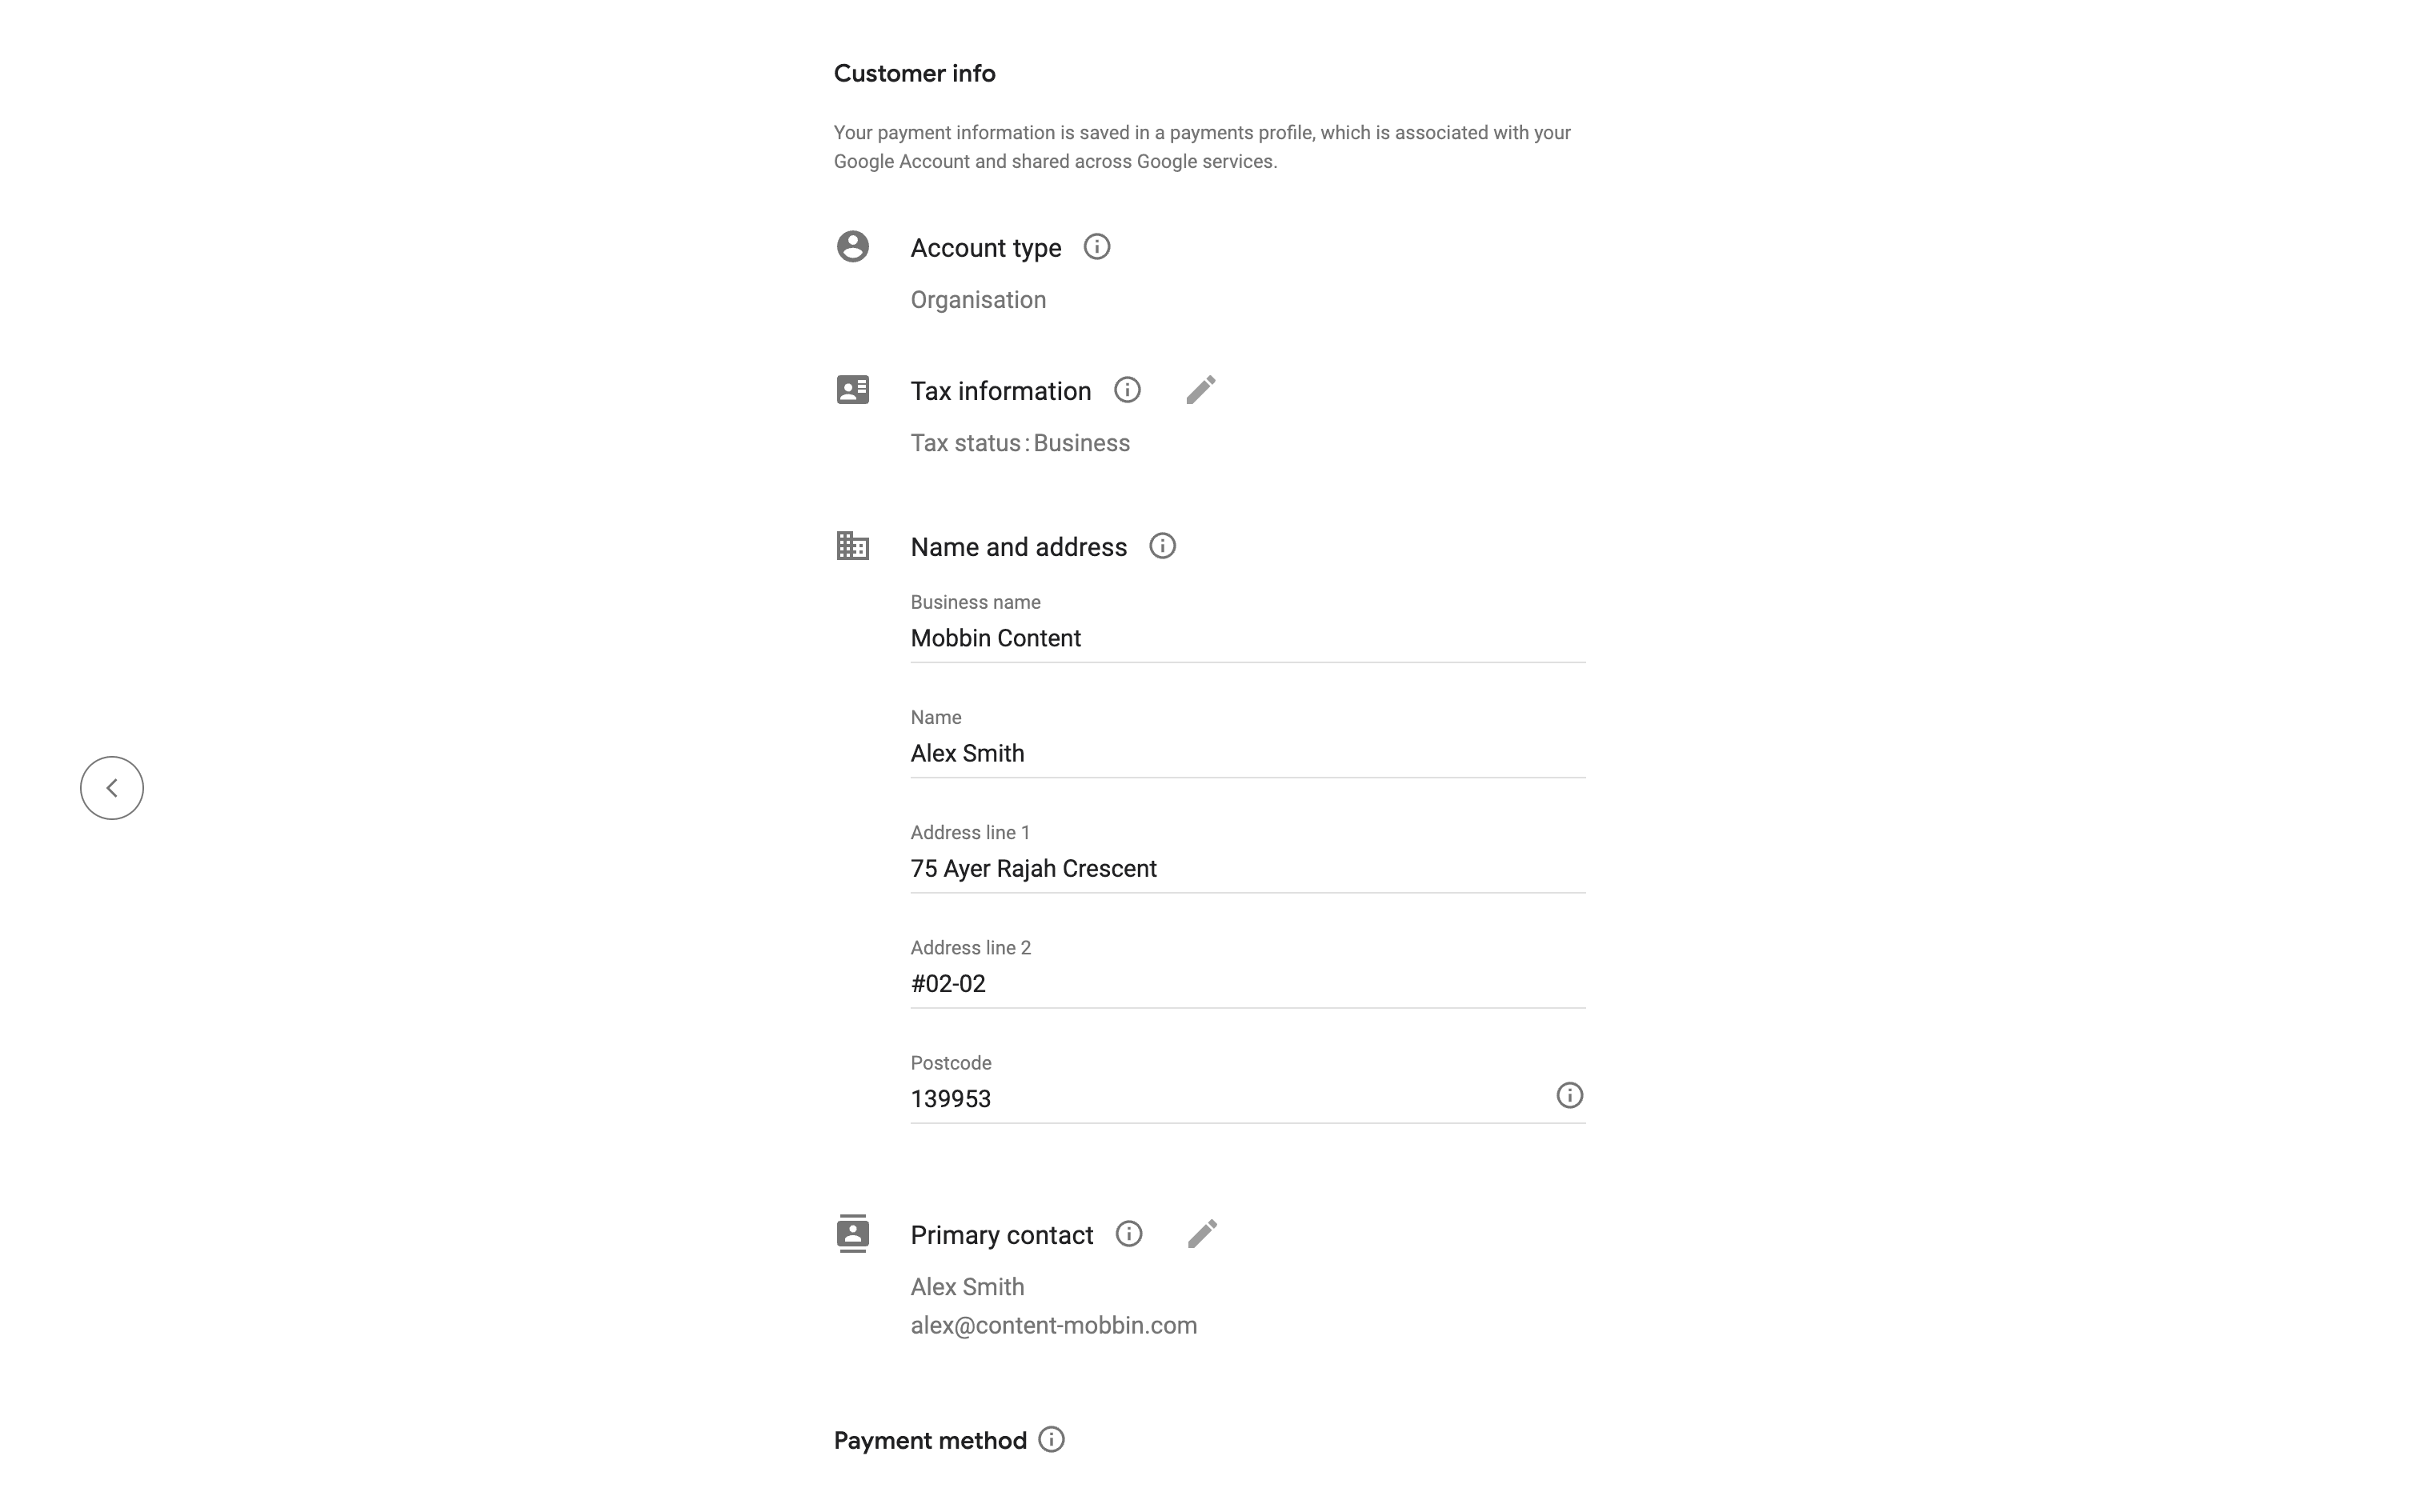Viewport: 2420px width, 1512px height.
Task: Click the Address line 2 field
Action: coord(1246,983)
